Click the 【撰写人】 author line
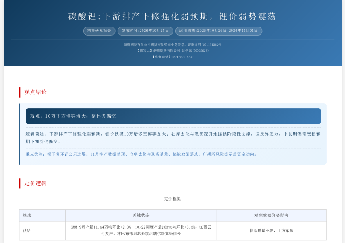345x243 pixels. click(172, 51)
